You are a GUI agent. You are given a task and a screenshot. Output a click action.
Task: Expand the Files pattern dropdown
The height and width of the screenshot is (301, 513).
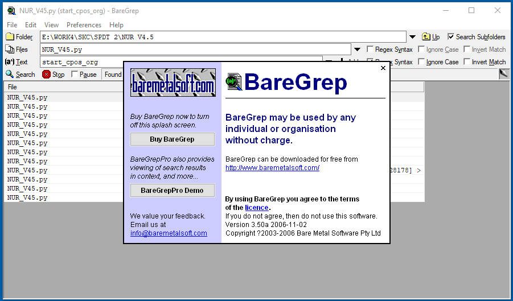point(357,50)
